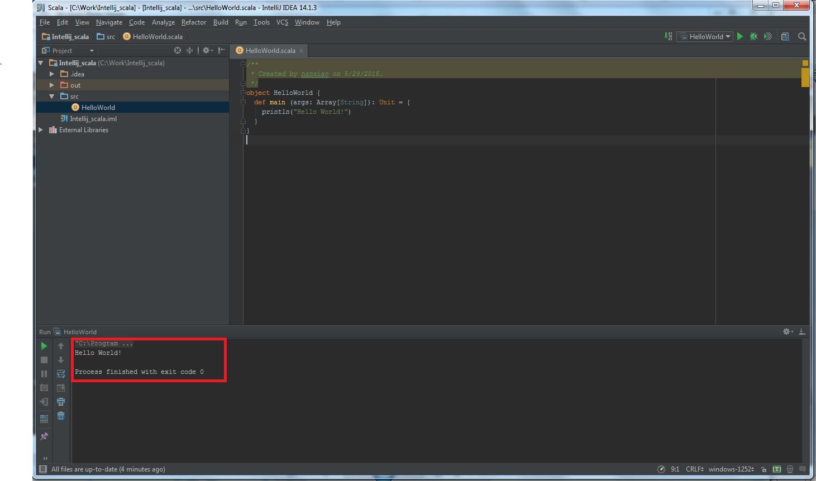816x481 pixels.
Task: Close the HelloWorld.scala editor tab
Action: click(x=302, y=50)
